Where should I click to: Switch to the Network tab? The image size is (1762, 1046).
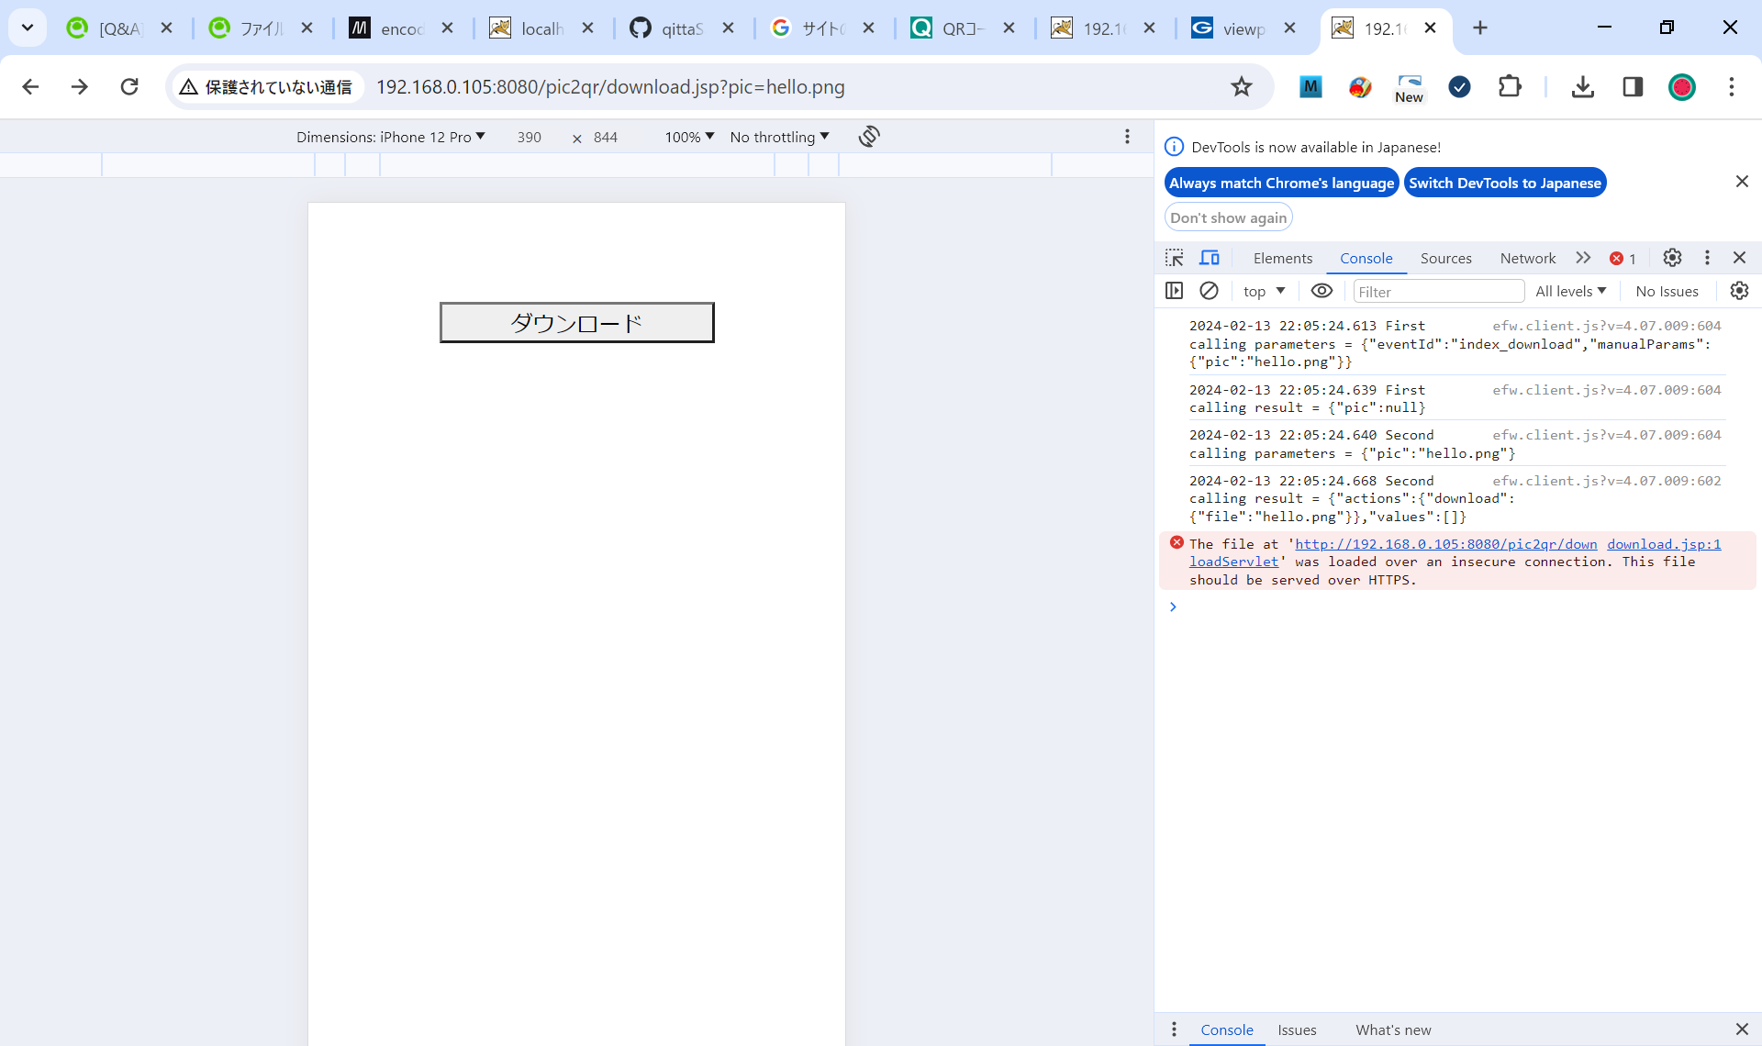1527,258
